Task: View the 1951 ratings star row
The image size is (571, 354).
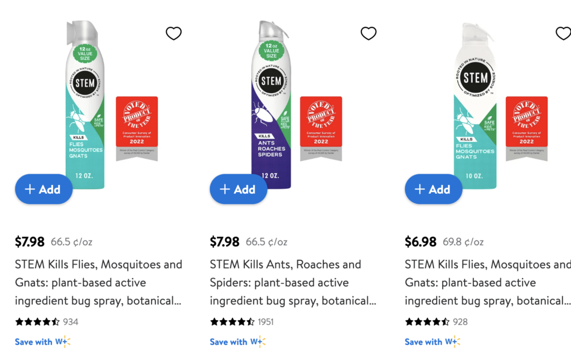Action: (233, 322)
